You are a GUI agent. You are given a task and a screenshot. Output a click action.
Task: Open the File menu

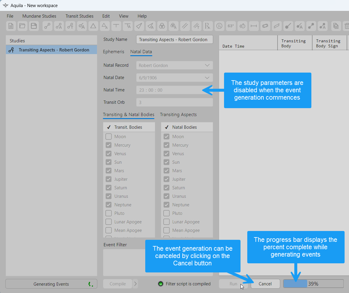coord(10,16)
